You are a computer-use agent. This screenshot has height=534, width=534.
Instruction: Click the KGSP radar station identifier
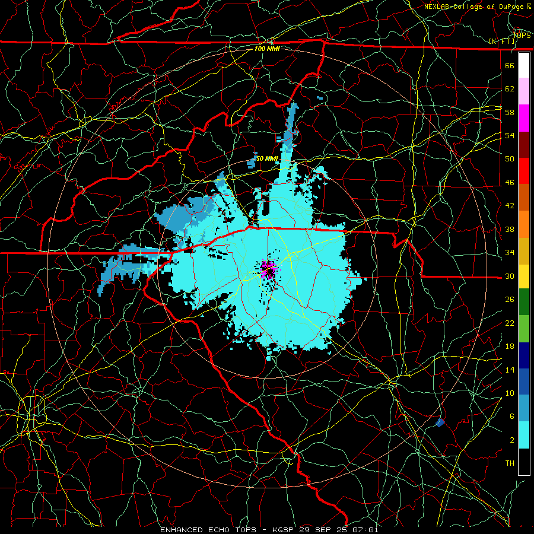click(284, 530)
